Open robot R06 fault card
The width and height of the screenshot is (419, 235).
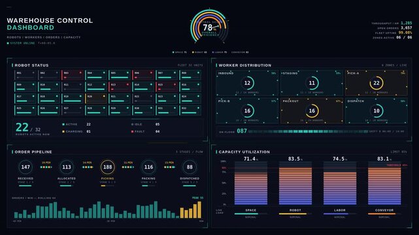point(143,75)
